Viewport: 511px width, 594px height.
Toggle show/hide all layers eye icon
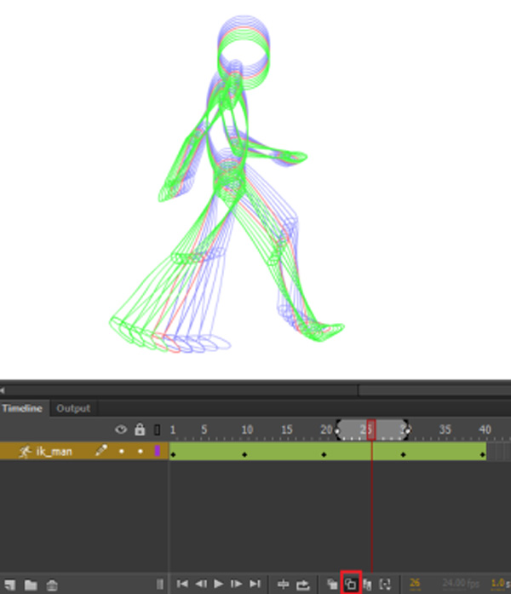coord(121,430)
